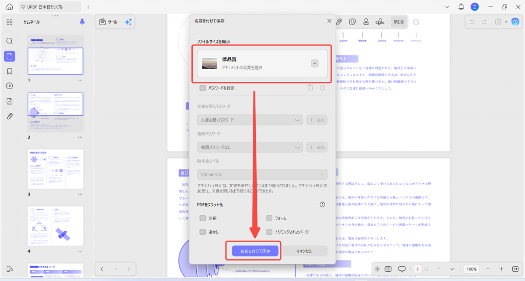Image resolution: width=525 pixels, height=281 pixels.
Task: Click the password delete trash icon
Action: pyautogui.click(x=310, y=88)
